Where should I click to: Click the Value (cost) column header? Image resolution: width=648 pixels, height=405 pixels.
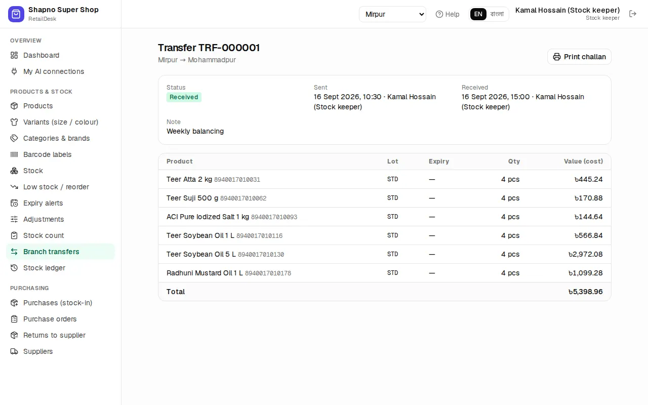pos(583,161)
